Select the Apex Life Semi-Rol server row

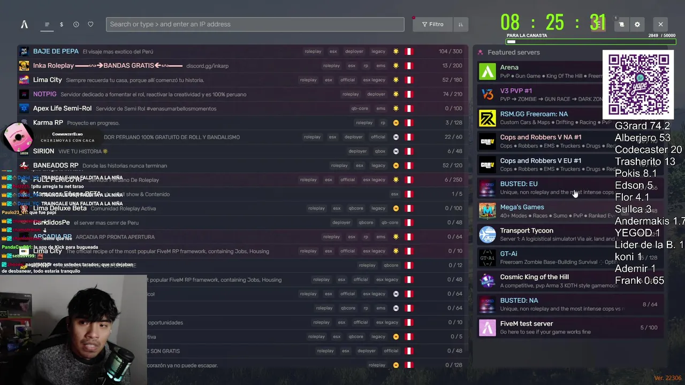[243, 109]
